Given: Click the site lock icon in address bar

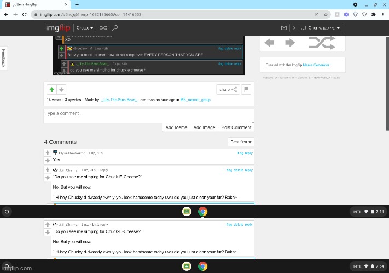Looking at the screenshot, I should pyautogui.click(x=36, y=14).
